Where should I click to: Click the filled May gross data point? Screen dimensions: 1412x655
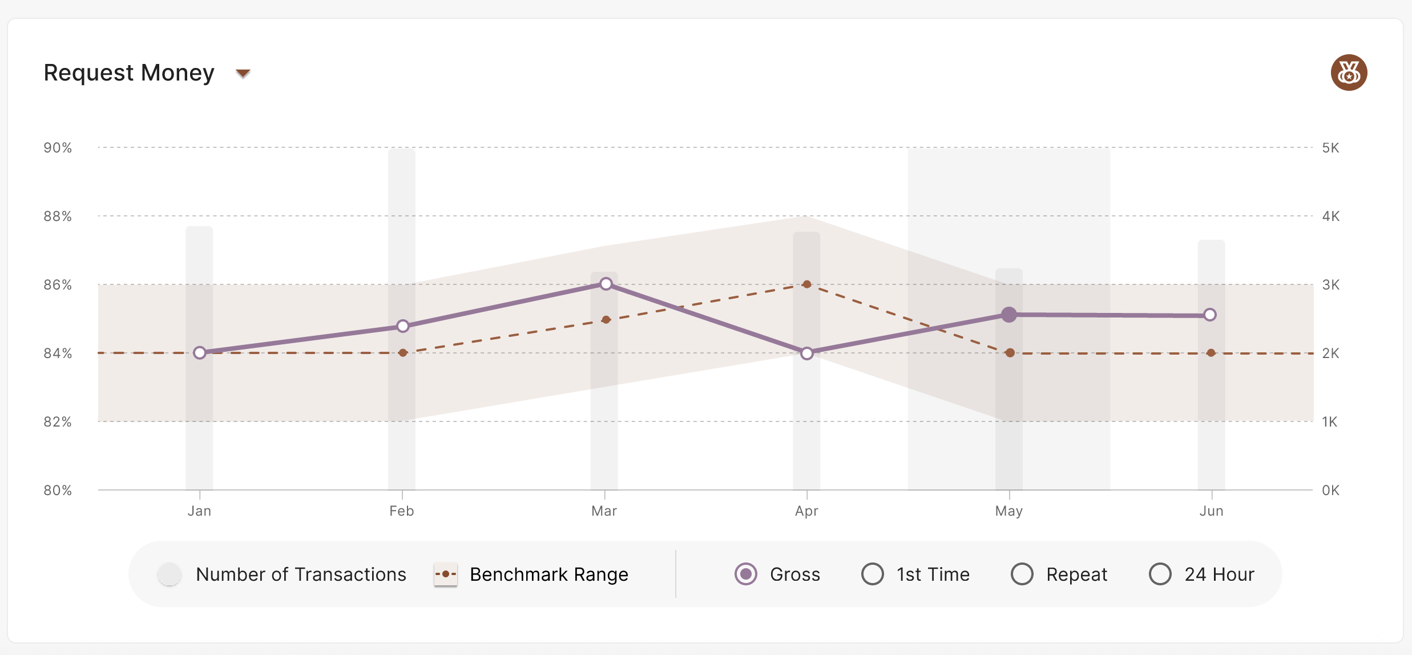pyautogui.click(x=1009, y=314)
